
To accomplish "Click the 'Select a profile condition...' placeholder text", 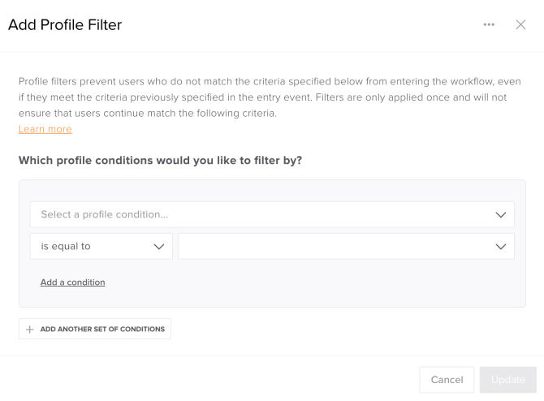I will tap(104, 215).
